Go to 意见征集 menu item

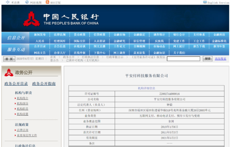coord(139,53)
